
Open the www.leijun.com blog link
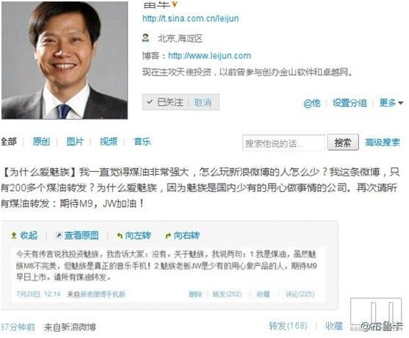pyautogui.click(x=209, y=56)
